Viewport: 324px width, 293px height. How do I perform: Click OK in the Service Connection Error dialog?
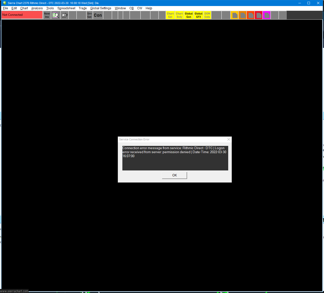coord(175,175)
